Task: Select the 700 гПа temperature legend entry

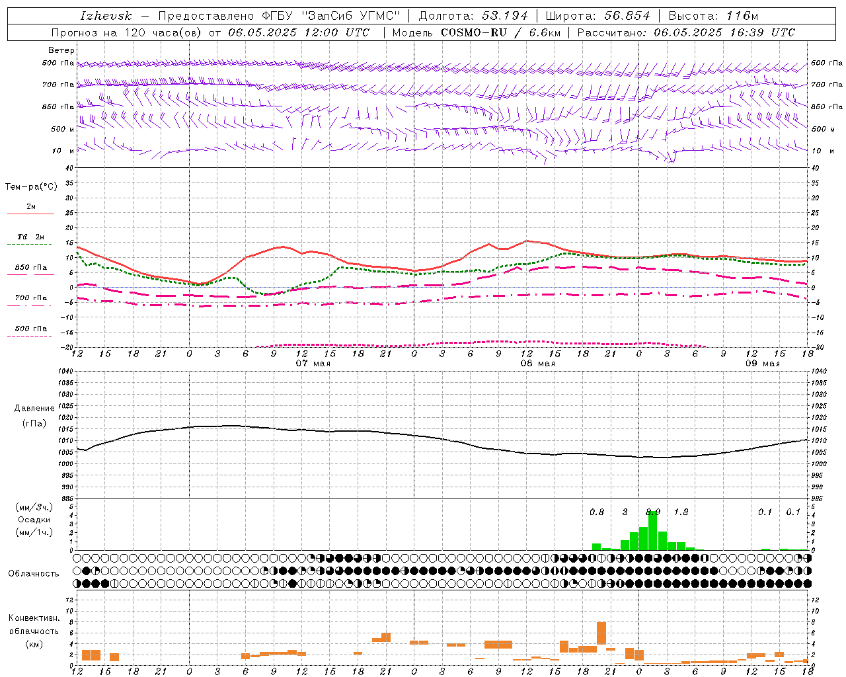Action: [x=31, y=298]
